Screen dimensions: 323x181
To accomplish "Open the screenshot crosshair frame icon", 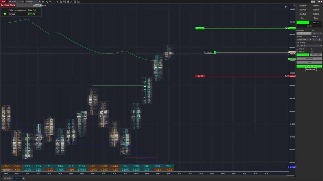I will point(68,2).
